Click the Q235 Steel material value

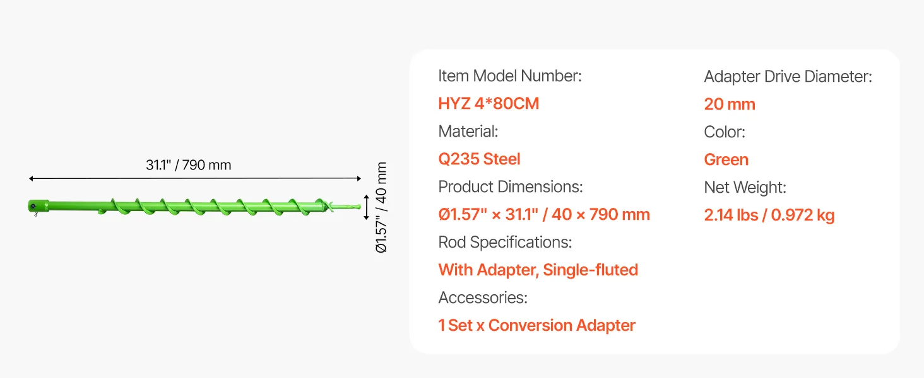(479, 159)
